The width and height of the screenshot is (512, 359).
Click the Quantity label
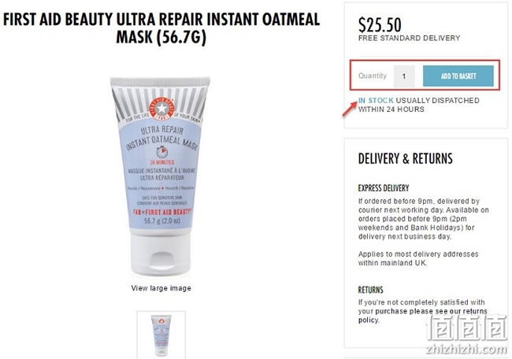[373, 76]
